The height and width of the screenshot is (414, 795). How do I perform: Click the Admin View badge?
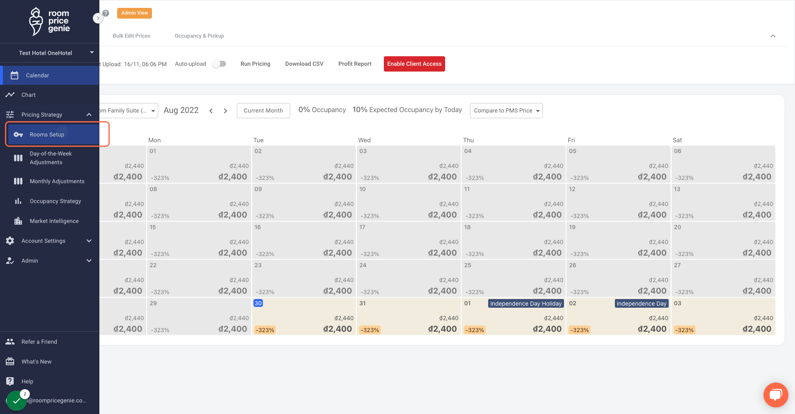135,13
